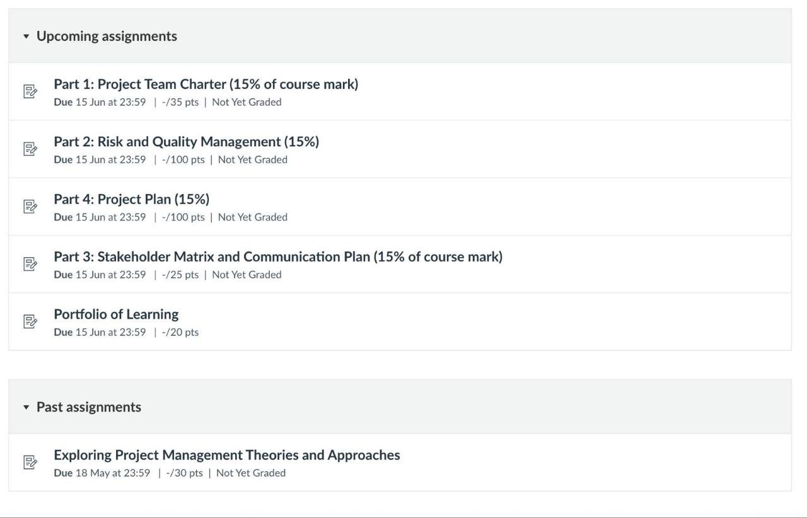
Task: Click assignment icon beside Portfolio of Learning
Action: (x=30, y=321)
